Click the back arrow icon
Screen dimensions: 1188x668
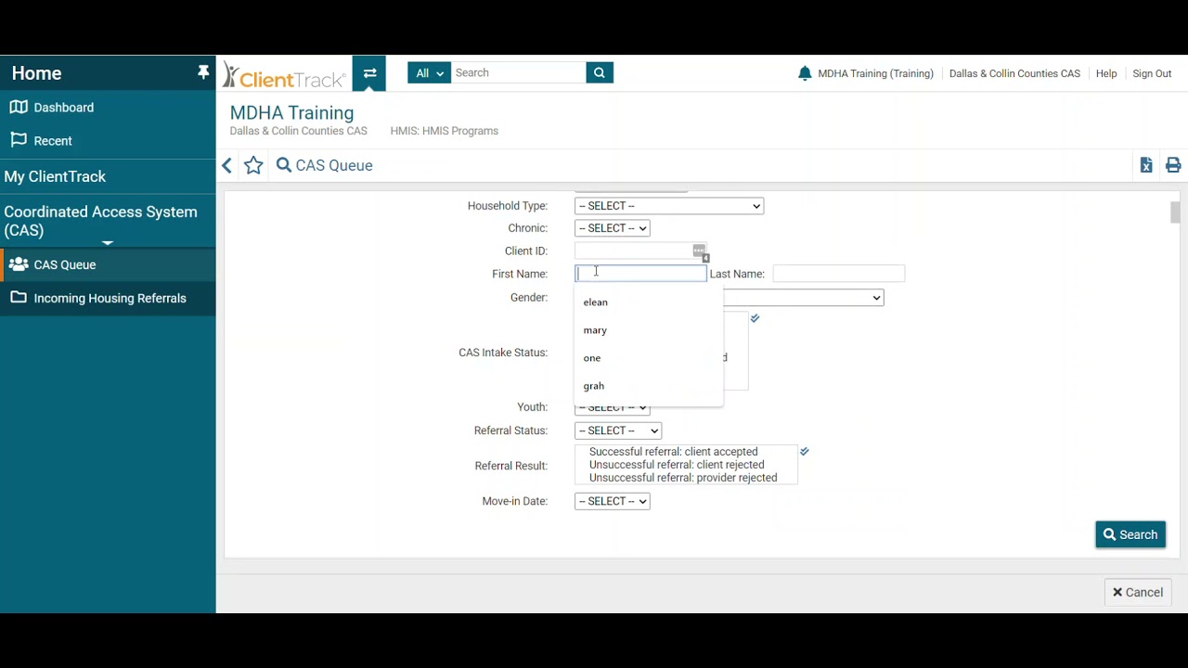point(227,165)
